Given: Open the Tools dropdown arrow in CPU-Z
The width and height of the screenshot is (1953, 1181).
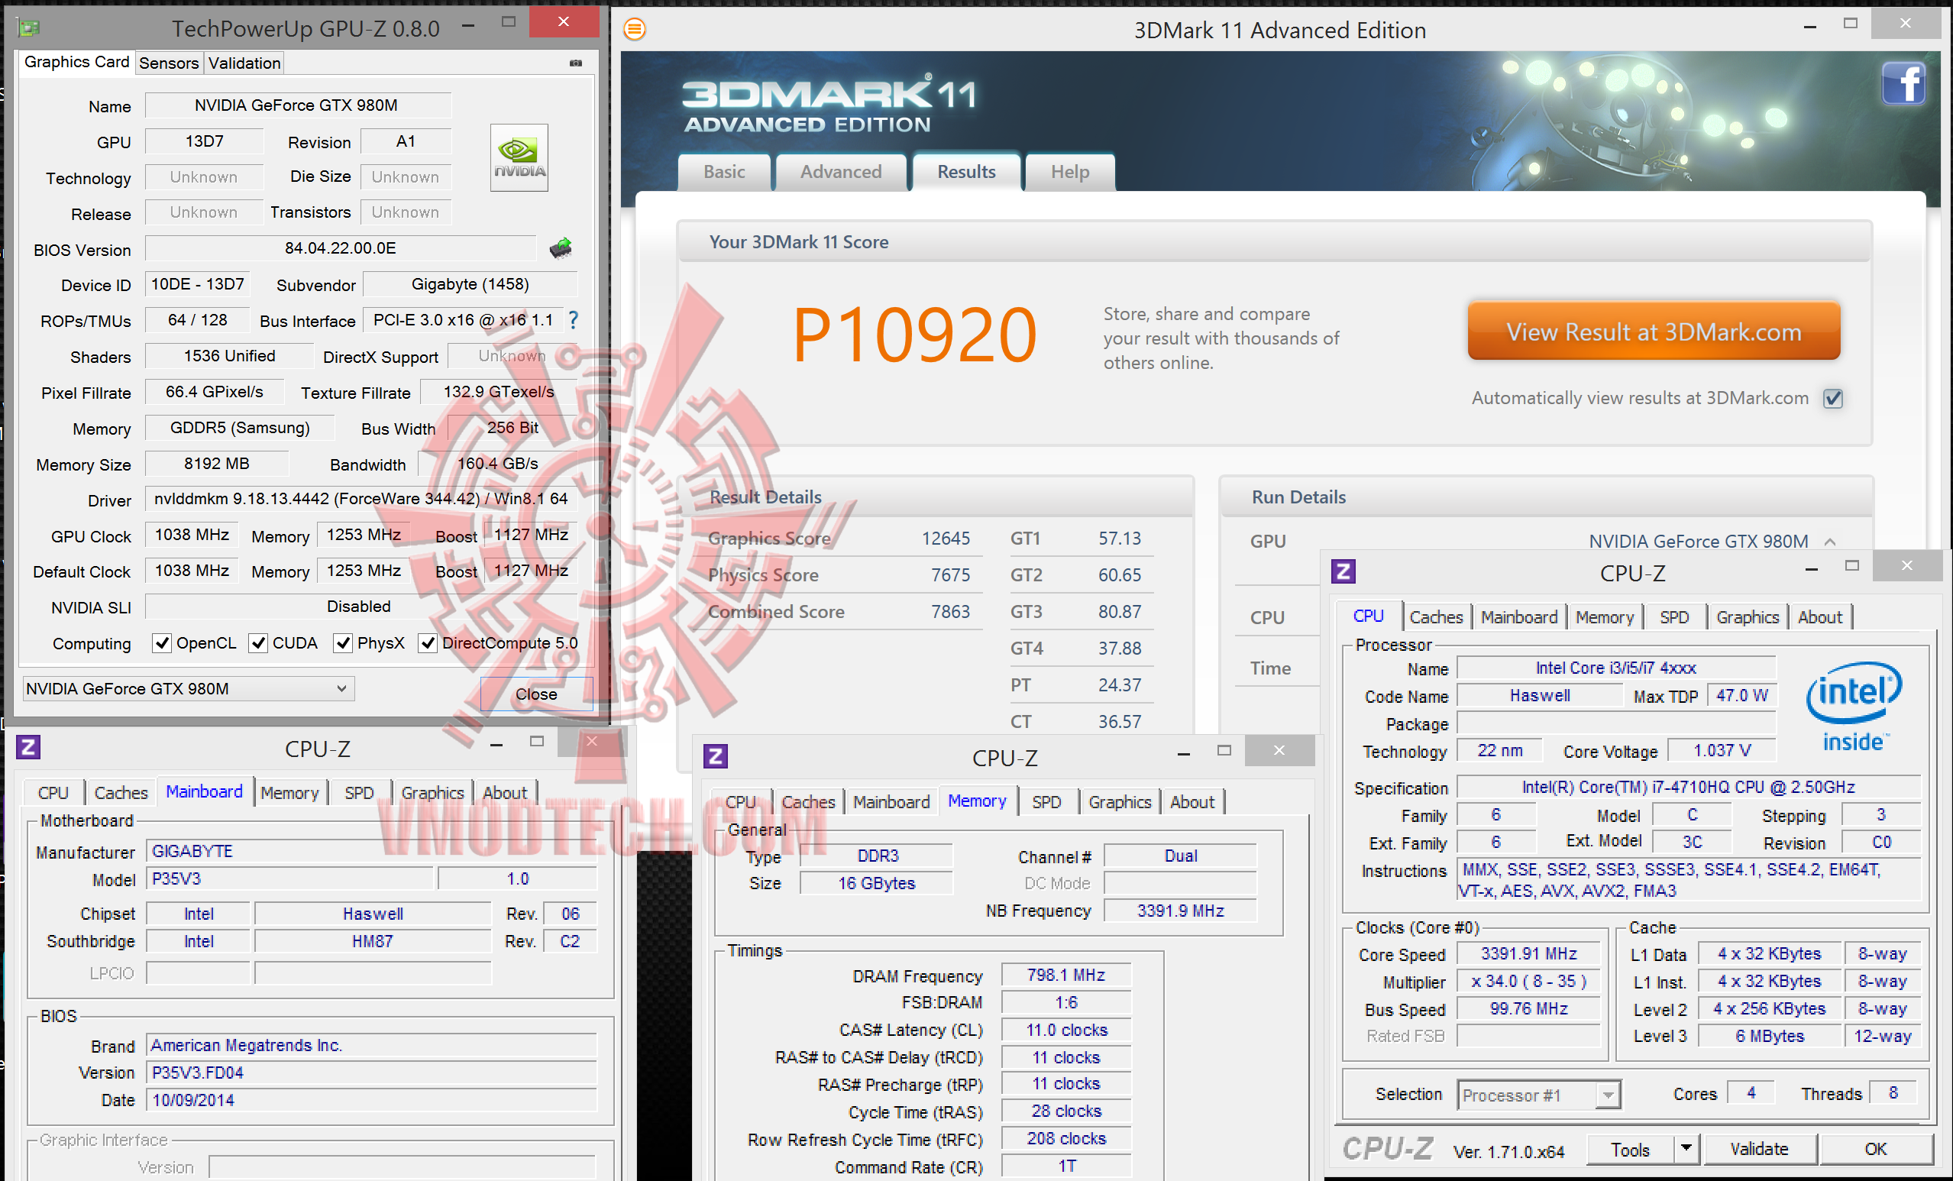Looking at the screenshot, I should point(1686,1148).
